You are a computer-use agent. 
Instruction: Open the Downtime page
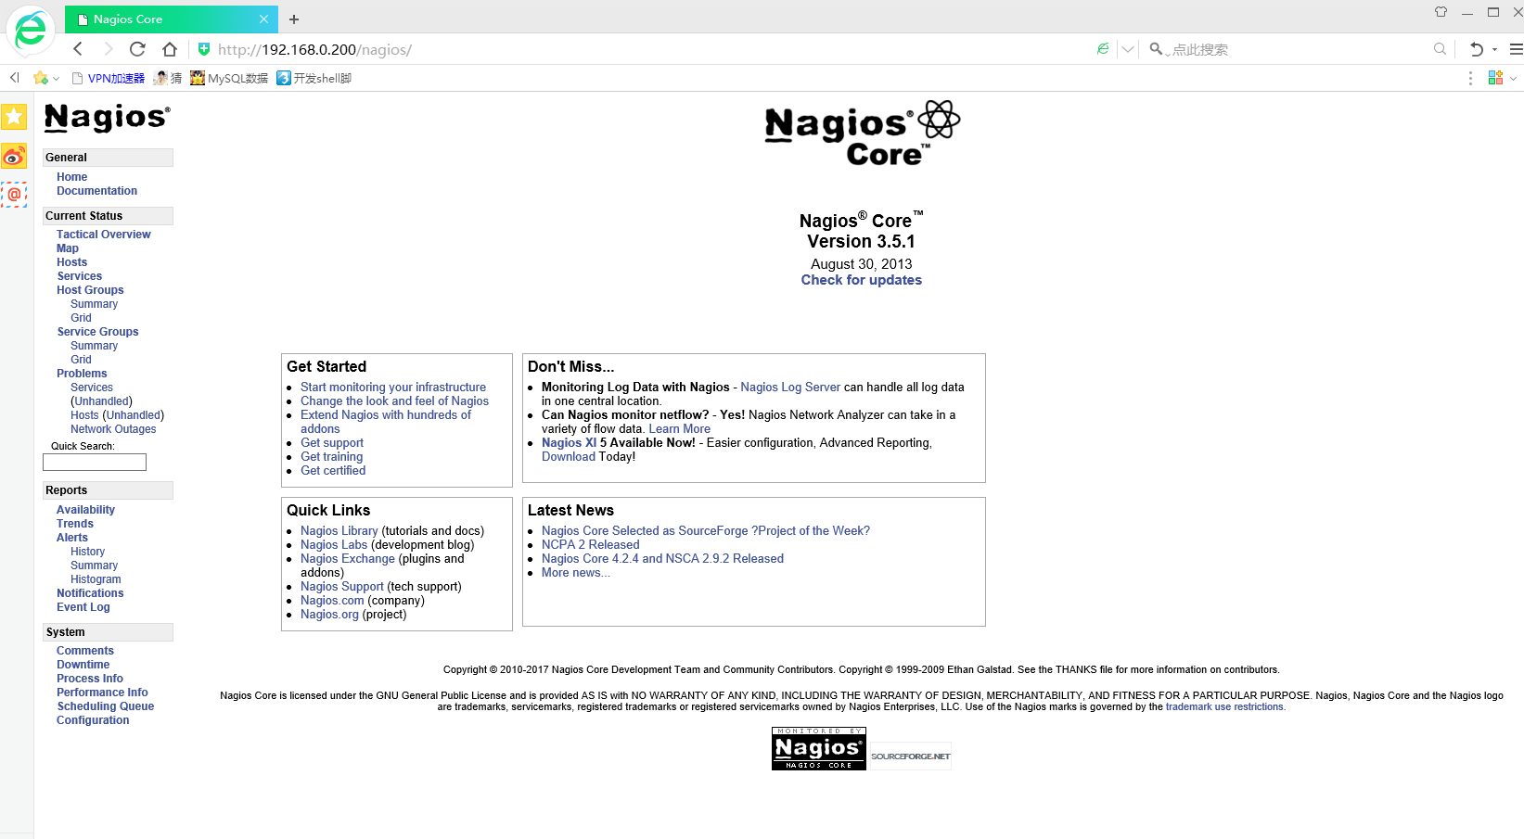[83, 665]
